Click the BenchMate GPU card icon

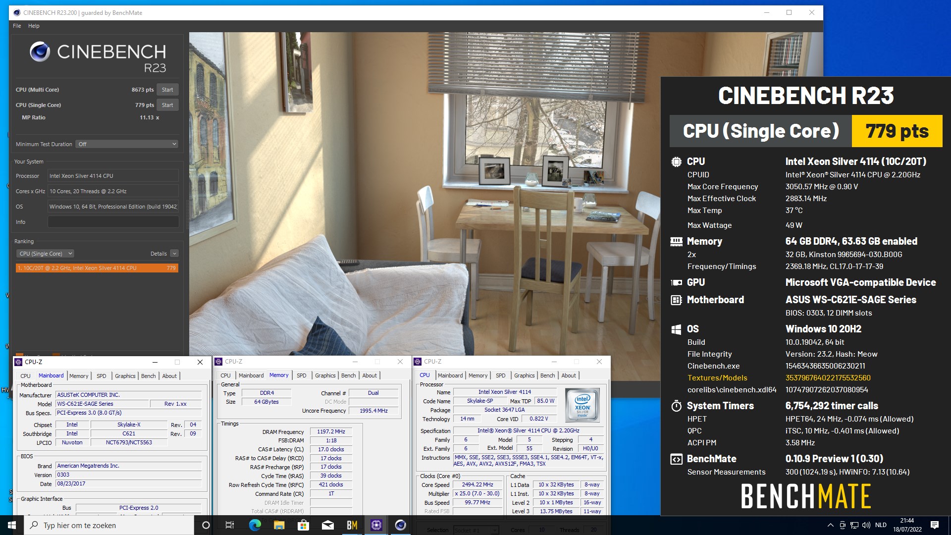(676, 282)
